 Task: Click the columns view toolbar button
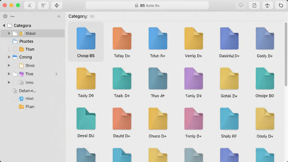click(43, 6)
